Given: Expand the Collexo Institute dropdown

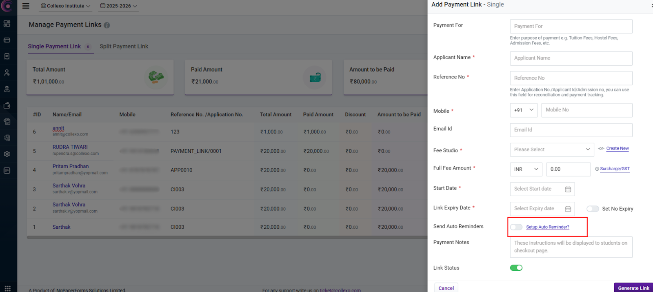Looking at the screenshot, I should coord(66,6).
